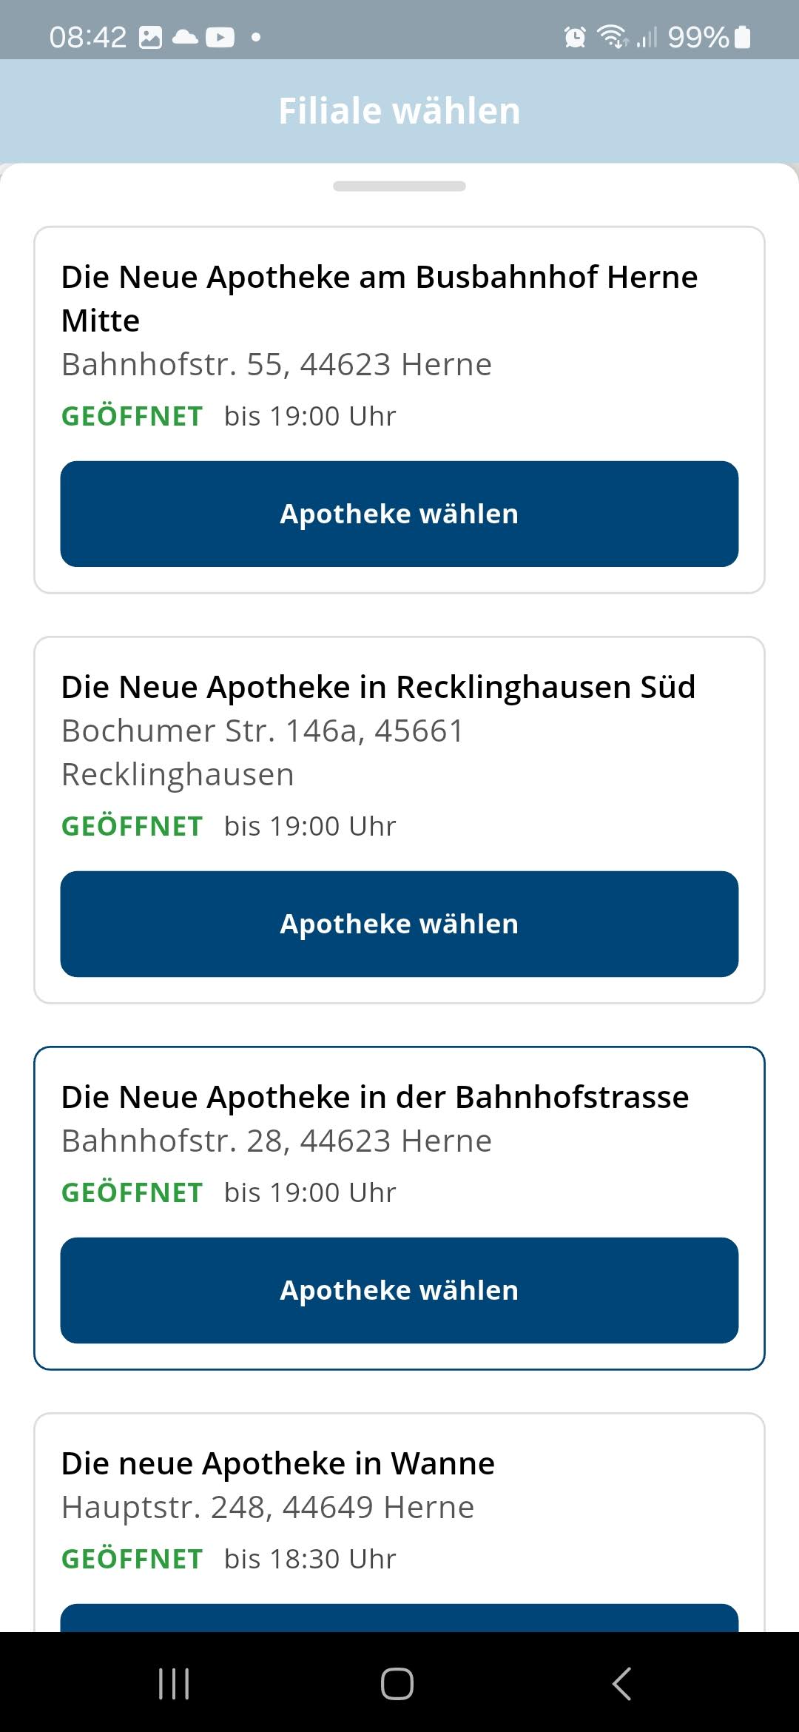Choose Apotheke wählen for Bahnhofstrasse pharmacy
Image resolution: width=799 pixels, height=1732 pixels.
[399, 1290]
